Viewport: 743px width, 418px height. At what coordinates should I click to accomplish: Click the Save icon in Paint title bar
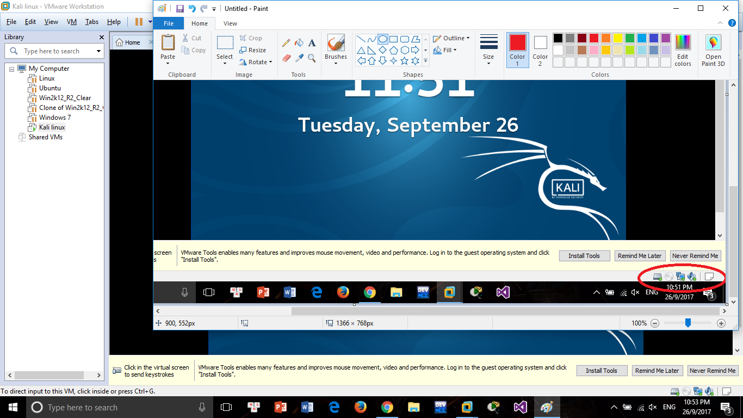(x=180, y=9)
